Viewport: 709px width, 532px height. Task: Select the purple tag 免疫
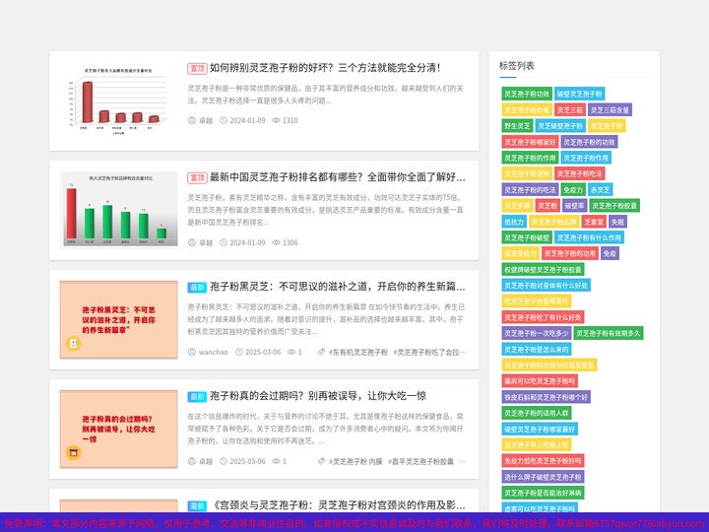tap(610, 253)
